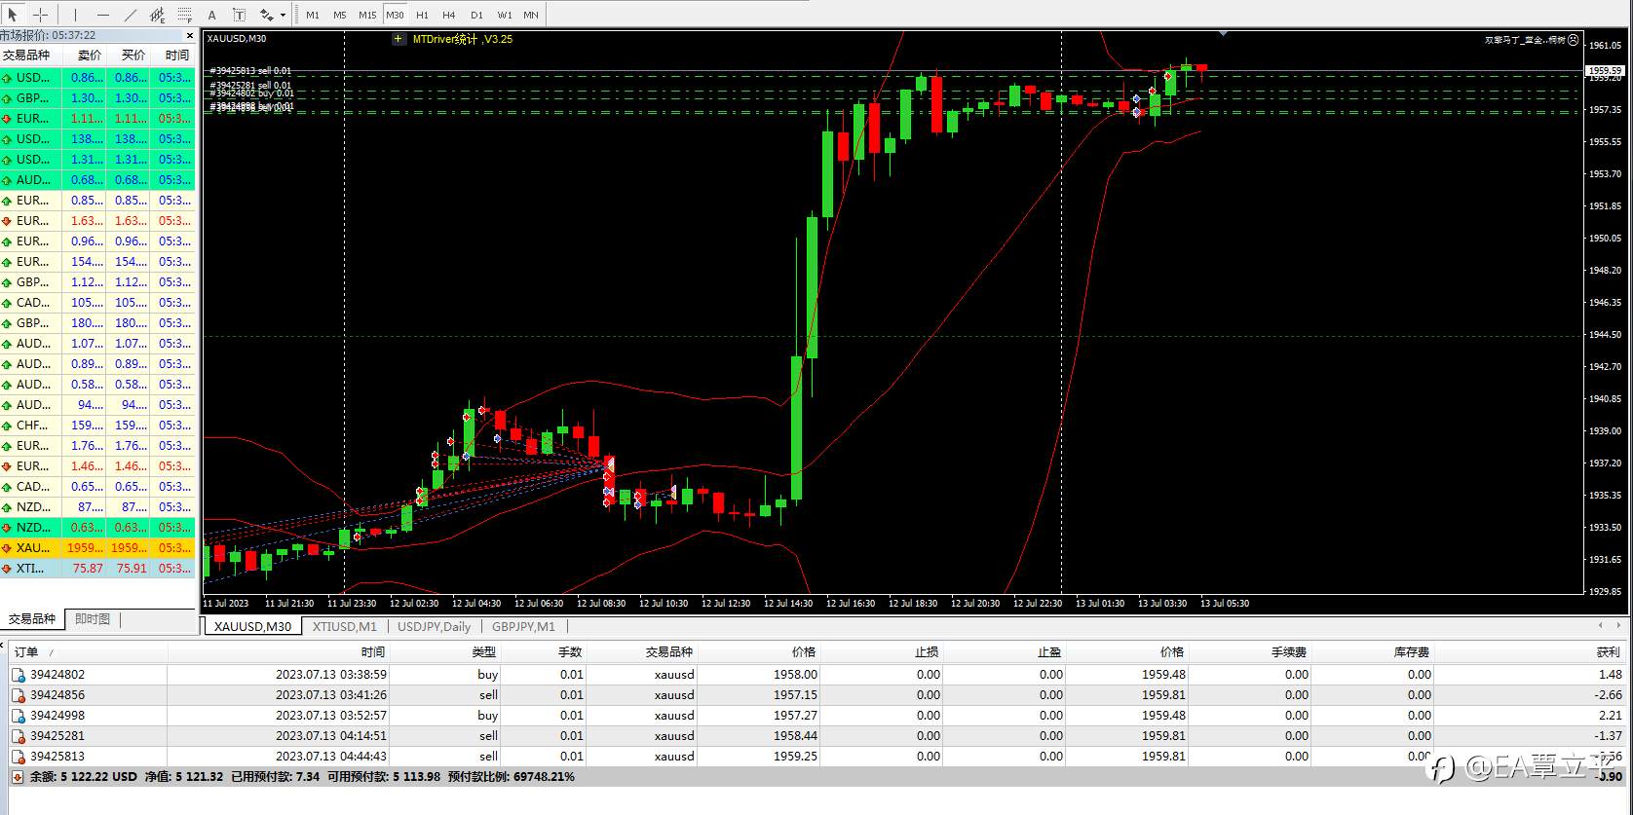Close the market watch panel
The height and width of the screenshot is (815, 1633).
(x=192, y=35)
